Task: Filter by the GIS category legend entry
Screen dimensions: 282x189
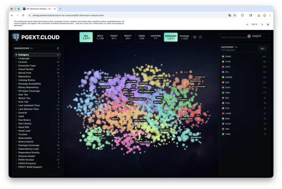Action: coord(244,98)
